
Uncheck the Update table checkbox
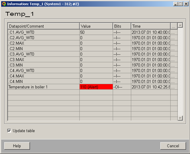(x=9, y=131)
